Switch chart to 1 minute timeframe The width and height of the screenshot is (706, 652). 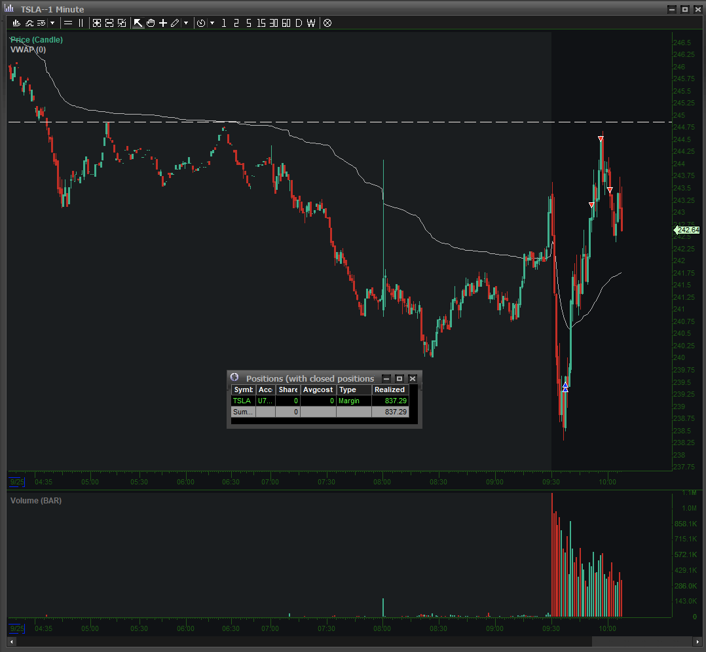224,23
